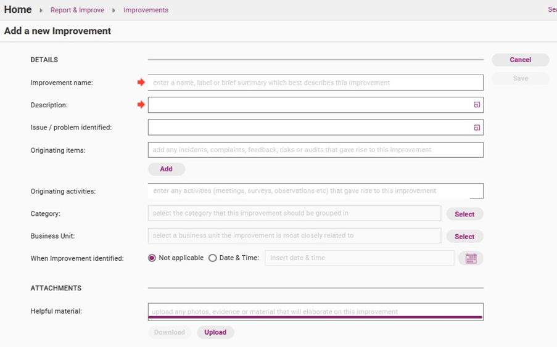Focus the Improvement name text field

coord(315,83)
